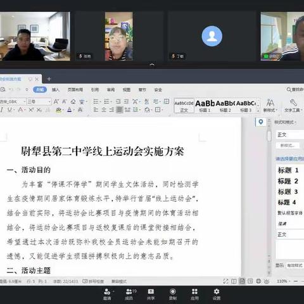304x304 pixels.
Task: Open meeting Settings gear icon
Action: (217, 291)
